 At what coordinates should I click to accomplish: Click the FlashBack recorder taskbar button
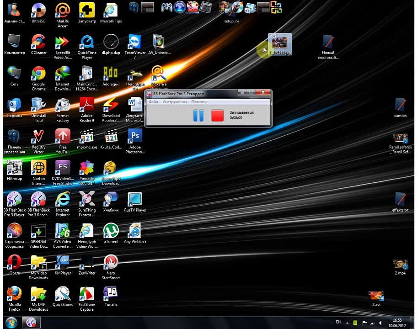click(31, 323)
